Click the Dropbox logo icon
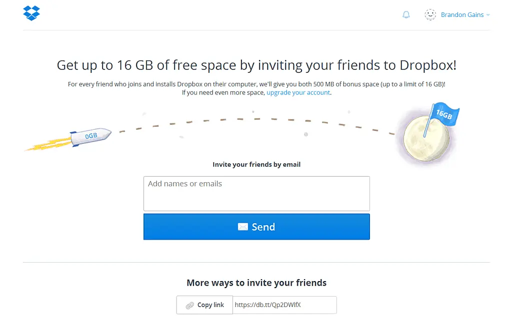 coord(31,13)
